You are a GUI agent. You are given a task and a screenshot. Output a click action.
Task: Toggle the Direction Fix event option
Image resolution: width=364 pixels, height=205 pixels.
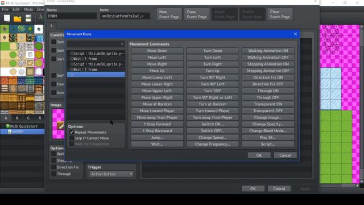[x=53, y=167]
